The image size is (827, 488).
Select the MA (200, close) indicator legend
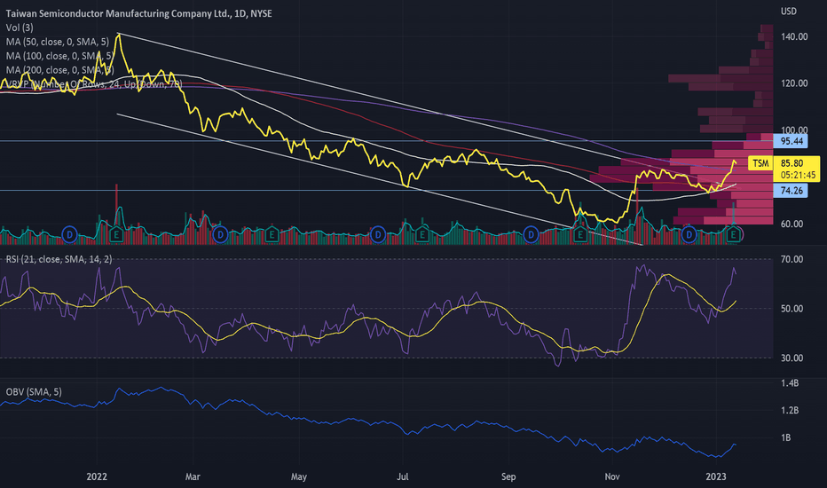[59, 70]
